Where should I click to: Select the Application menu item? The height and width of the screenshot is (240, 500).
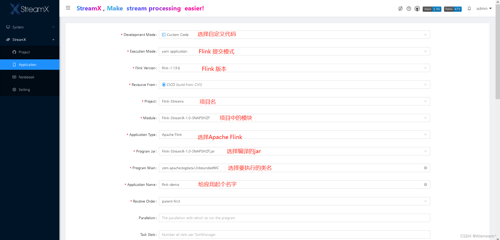[x=30, y=65]
